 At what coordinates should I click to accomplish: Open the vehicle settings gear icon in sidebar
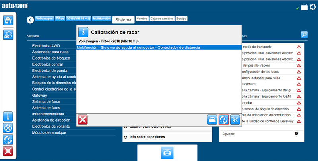[8, 35]
